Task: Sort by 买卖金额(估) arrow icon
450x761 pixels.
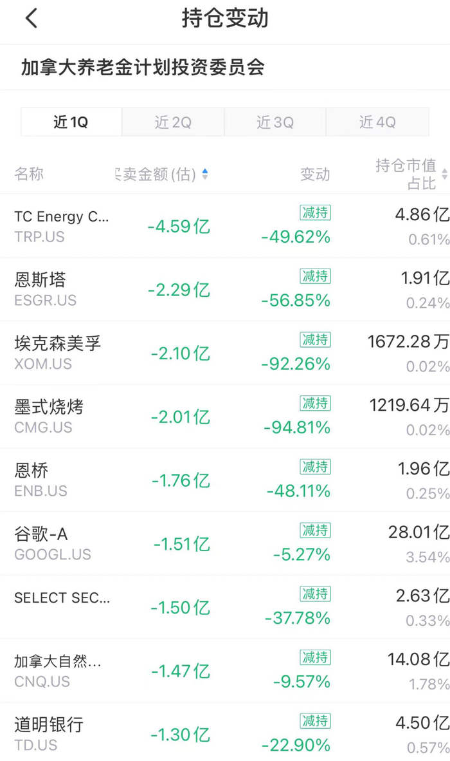Action: point(205,174)
